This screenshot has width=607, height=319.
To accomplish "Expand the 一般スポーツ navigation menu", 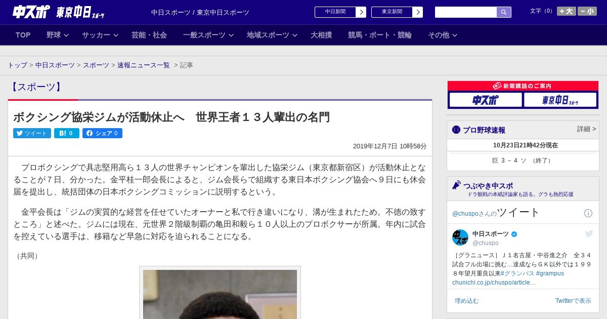I will click(208, 35).
